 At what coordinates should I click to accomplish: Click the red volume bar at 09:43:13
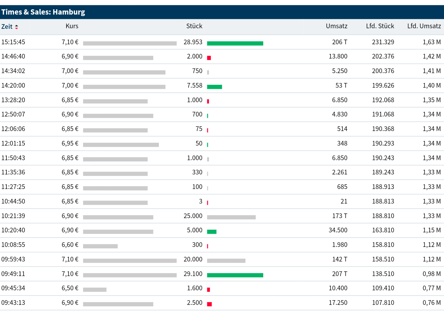tap(209, 303)
